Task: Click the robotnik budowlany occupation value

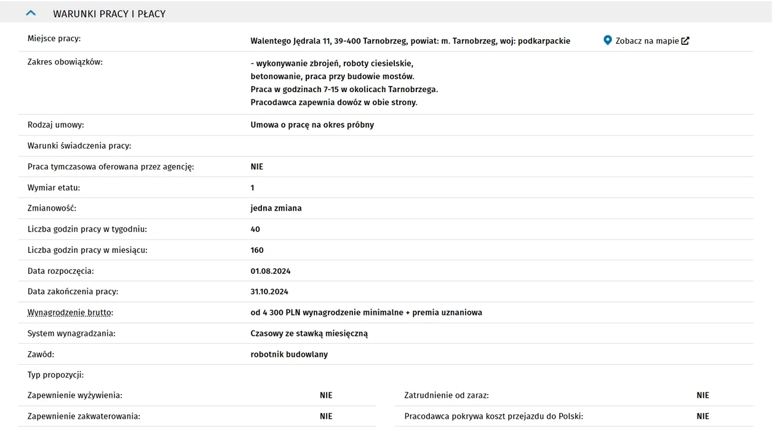Action: [289, 354]
